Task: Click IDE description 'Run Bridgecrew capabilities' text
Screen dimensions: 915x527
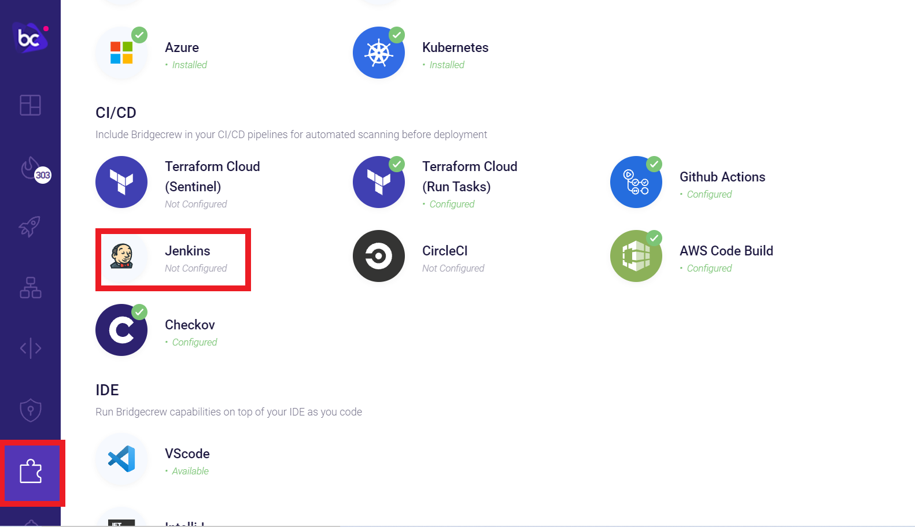Action: click(228, 412)
